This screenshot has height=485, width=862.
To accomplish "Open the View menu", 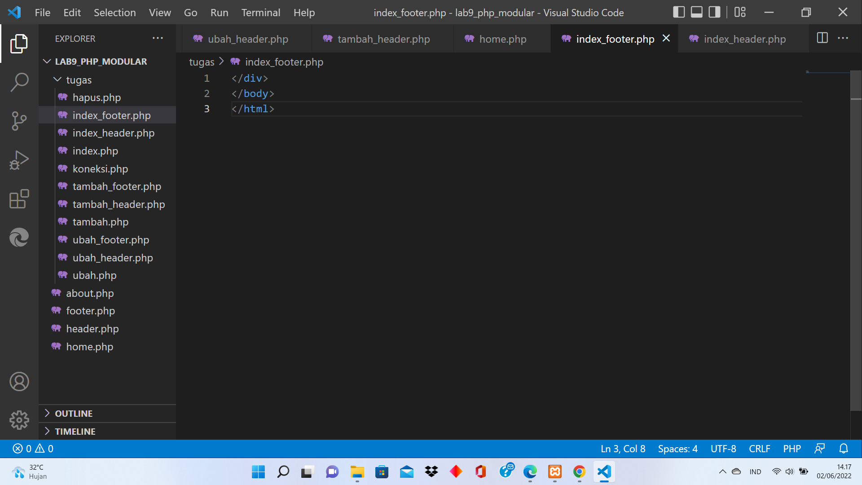I will [160, 13].
